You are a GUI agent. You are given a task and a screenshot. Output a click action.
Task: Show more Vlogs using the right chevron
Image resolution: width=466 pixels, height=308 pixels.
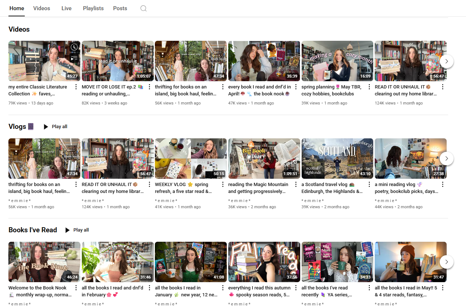coord(446,158)
